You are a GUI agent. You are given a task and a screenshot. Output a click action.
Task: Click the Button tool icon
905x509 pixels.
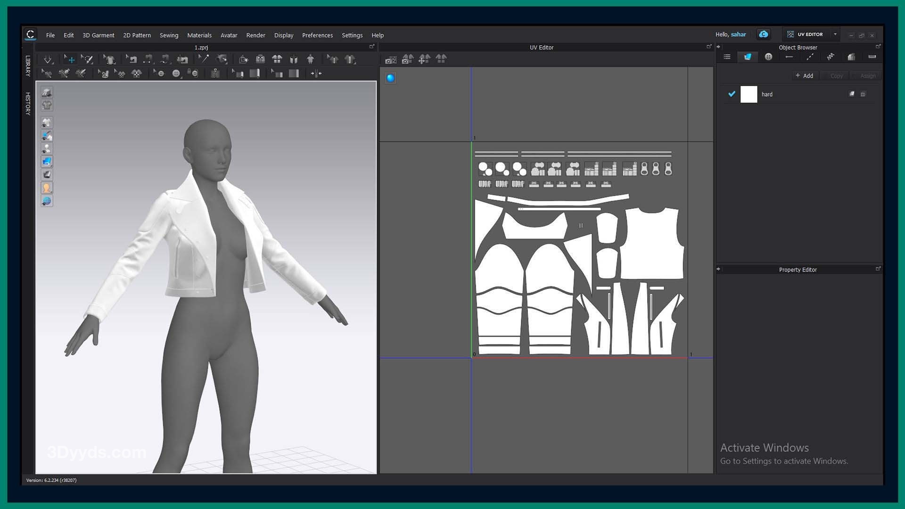tap(176, 74)
